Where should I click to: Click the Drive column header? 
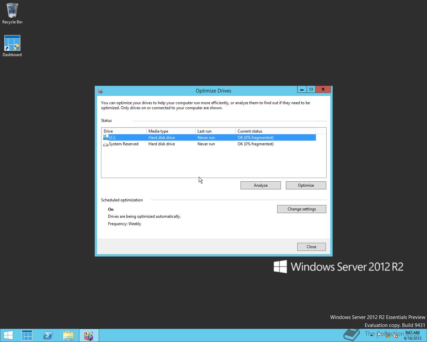click(124, 131)
